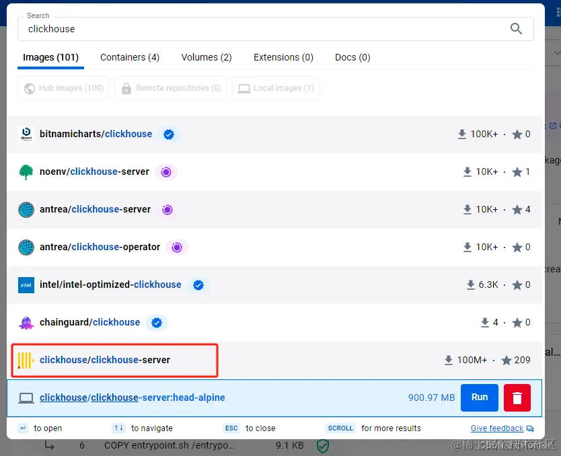The height and width of the screenshot is (456, 561).
Task: Open the antrea/clickhouse-operator result
Action: (274, 247)
